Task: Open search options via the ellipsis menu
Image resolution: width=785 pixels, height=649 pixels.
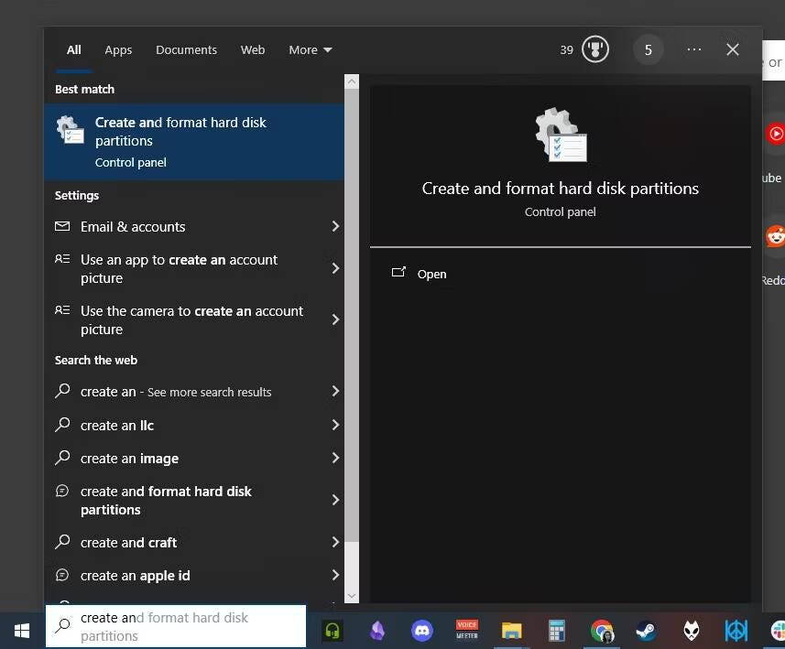Action: pyautogui.click(x=693, y=49)
